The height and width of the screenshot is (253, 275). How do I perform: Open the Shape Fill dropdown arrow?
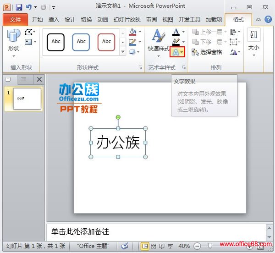point(140,32)
